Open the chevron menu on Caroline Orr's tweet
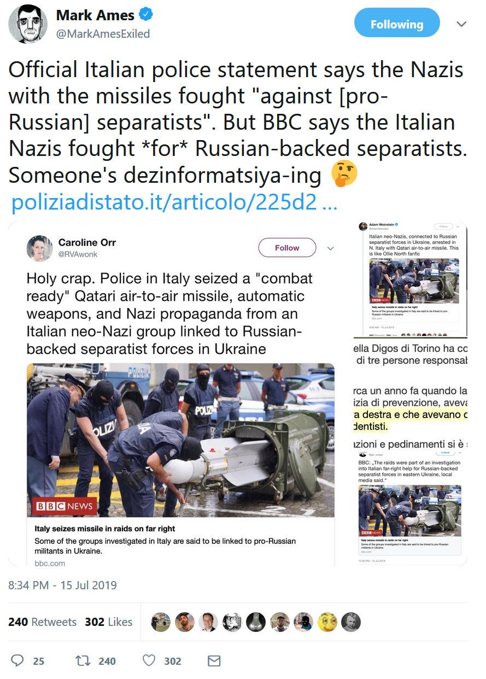486x679 pixels. point(330,248)
